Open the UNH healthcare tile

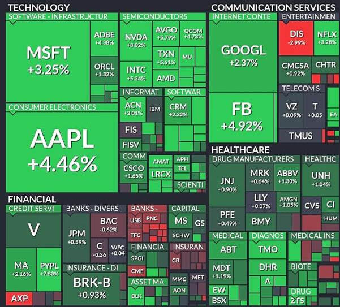tap(321, 179)
